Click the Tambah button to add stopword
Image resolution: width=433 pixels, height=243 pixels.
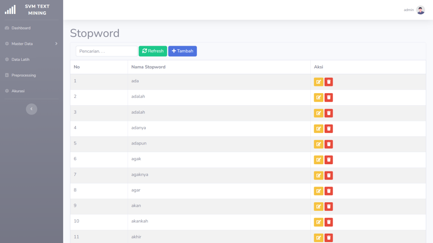click(182, 51)
